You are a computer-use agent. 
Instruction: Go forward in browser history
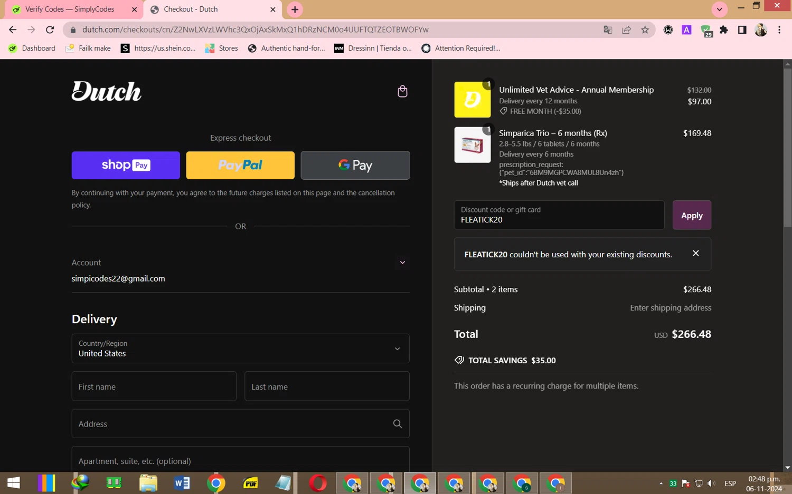(31, 30)
